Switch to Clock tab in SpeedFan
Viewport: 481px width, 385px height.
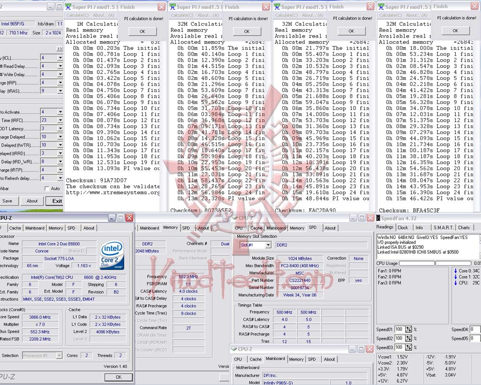point(403,228)
